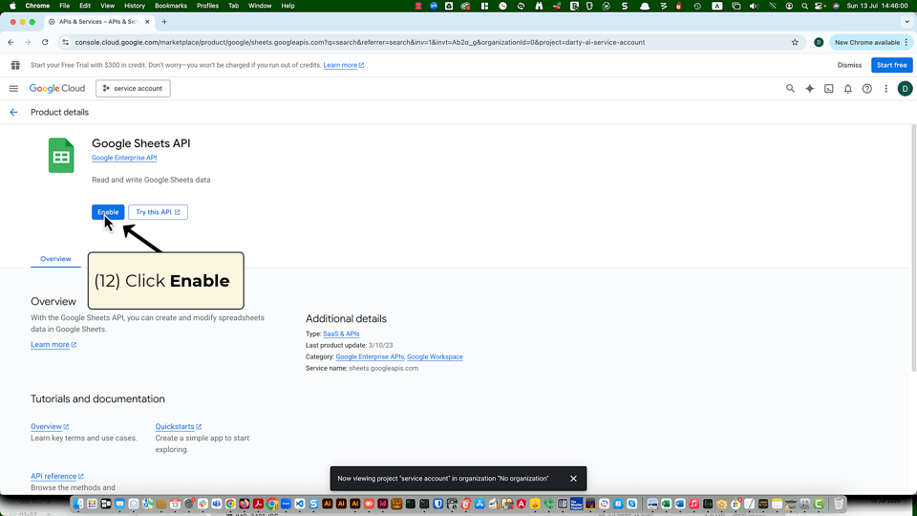
Task: Open Visual Studio Code in the dock
Action: pos(299,504)
